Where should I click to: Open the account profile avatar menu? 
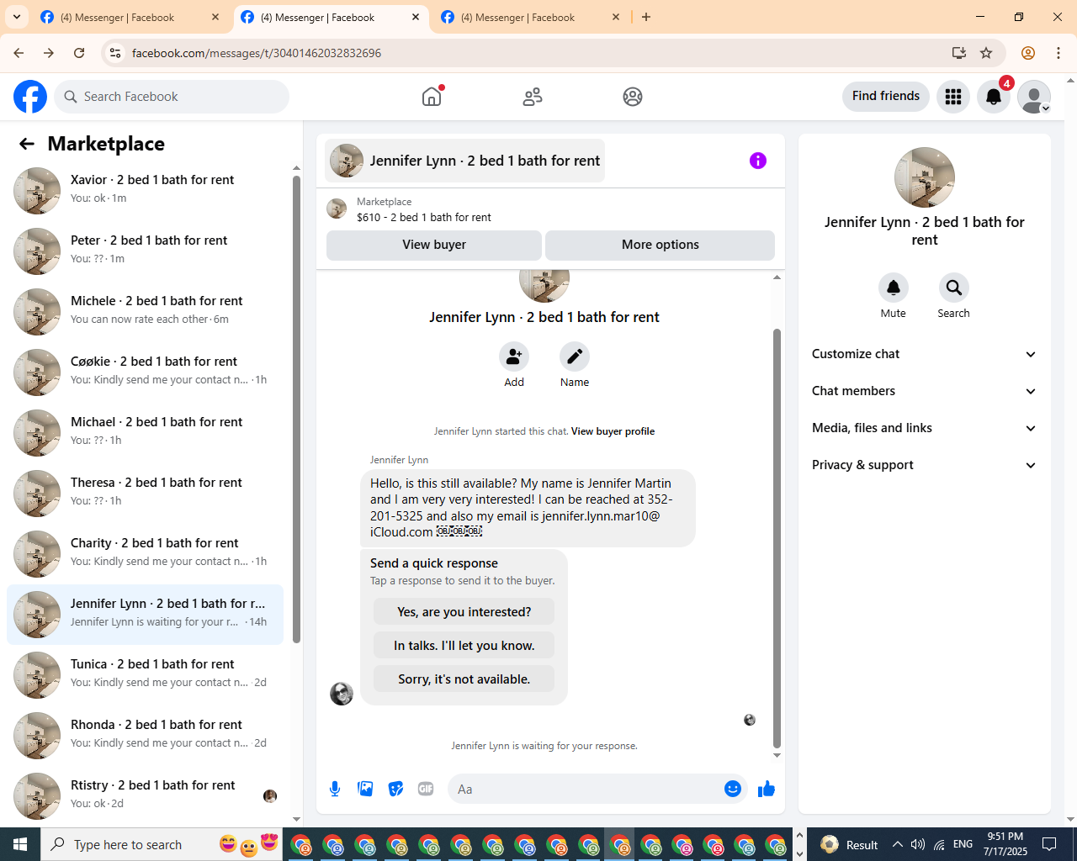1034,97
